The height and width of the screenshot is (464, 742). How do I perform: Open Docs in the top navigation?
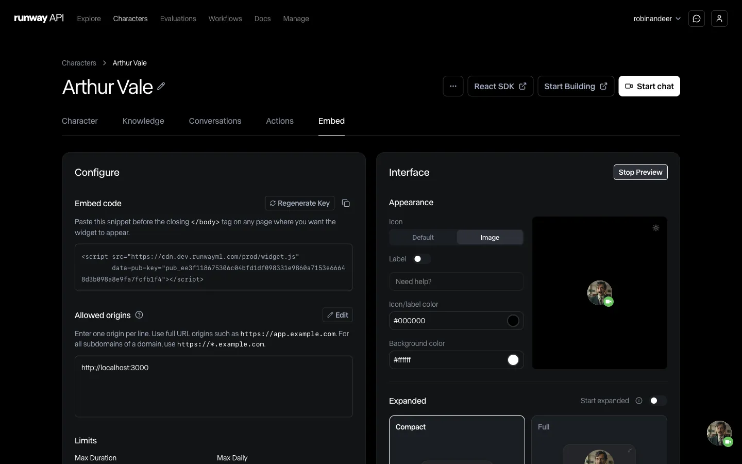coord(263,19)
